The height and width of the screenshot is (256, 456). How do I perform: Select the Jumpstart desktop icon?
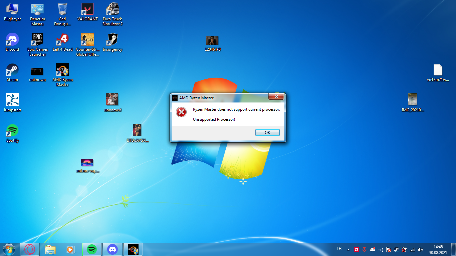tap(12, 103)
